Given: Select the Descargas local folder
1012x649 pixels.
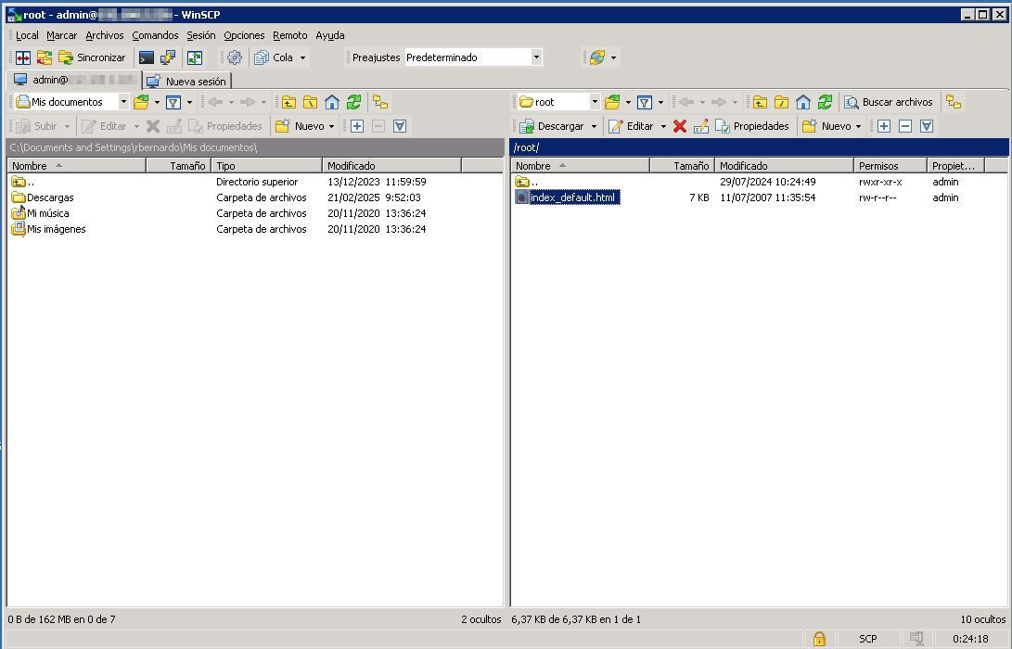Looking at the screenshot, I should pyautogui.click(x=50, y=197).
